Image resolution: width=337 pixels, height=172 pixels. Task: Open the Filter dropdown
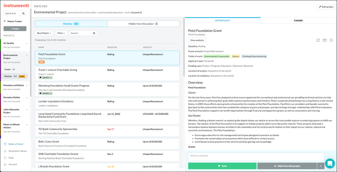tap(61, 33)
